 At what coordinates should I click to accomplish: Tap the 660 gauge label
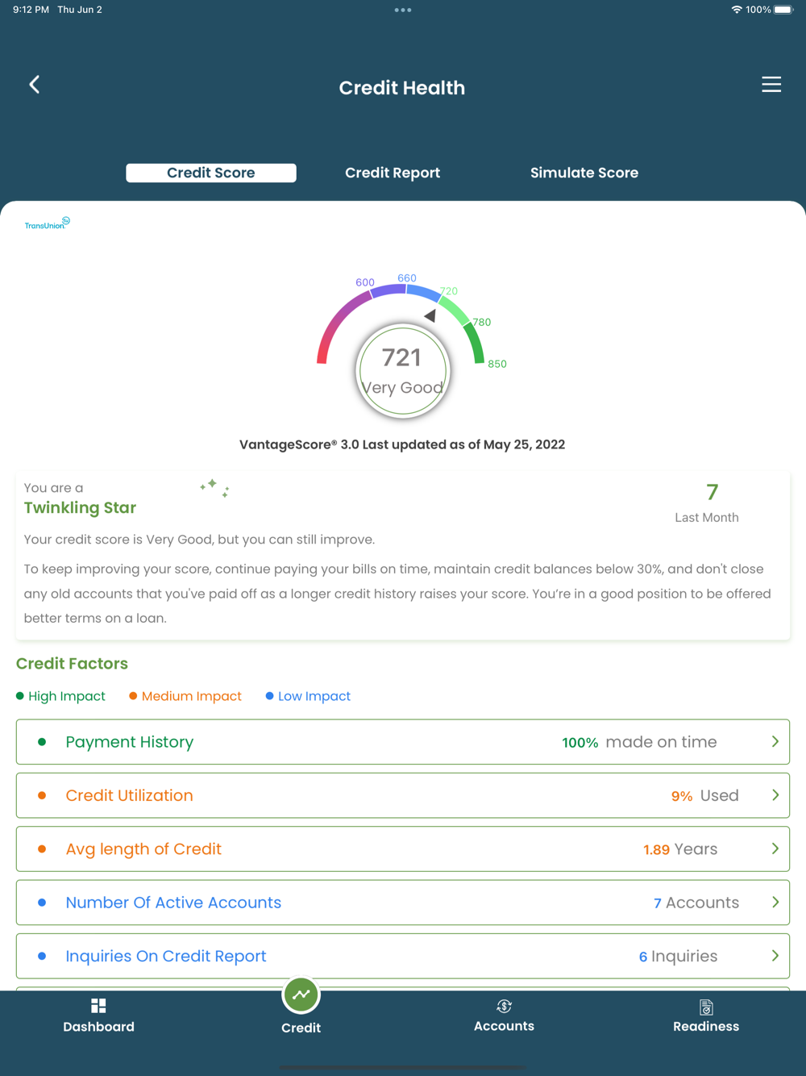point(407,278)
